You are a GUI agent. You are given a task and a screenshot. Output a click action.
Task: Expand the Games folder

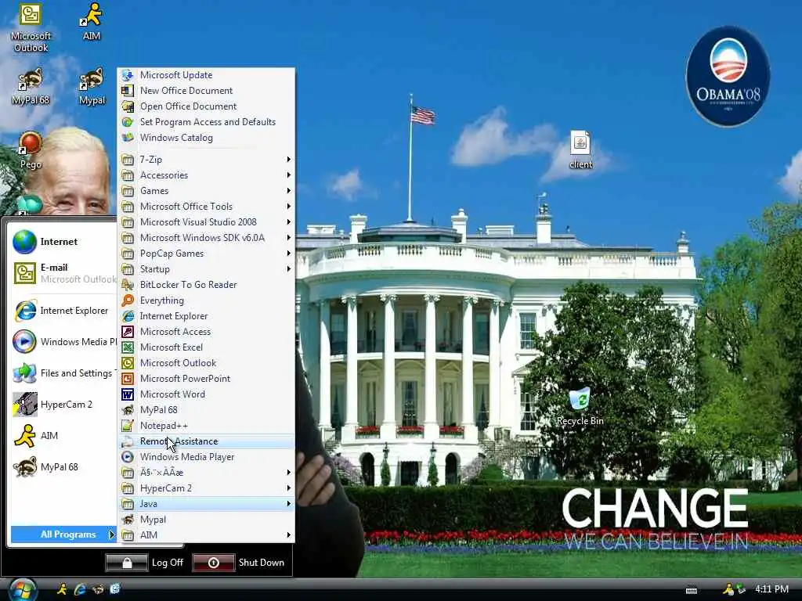[207, 191]
